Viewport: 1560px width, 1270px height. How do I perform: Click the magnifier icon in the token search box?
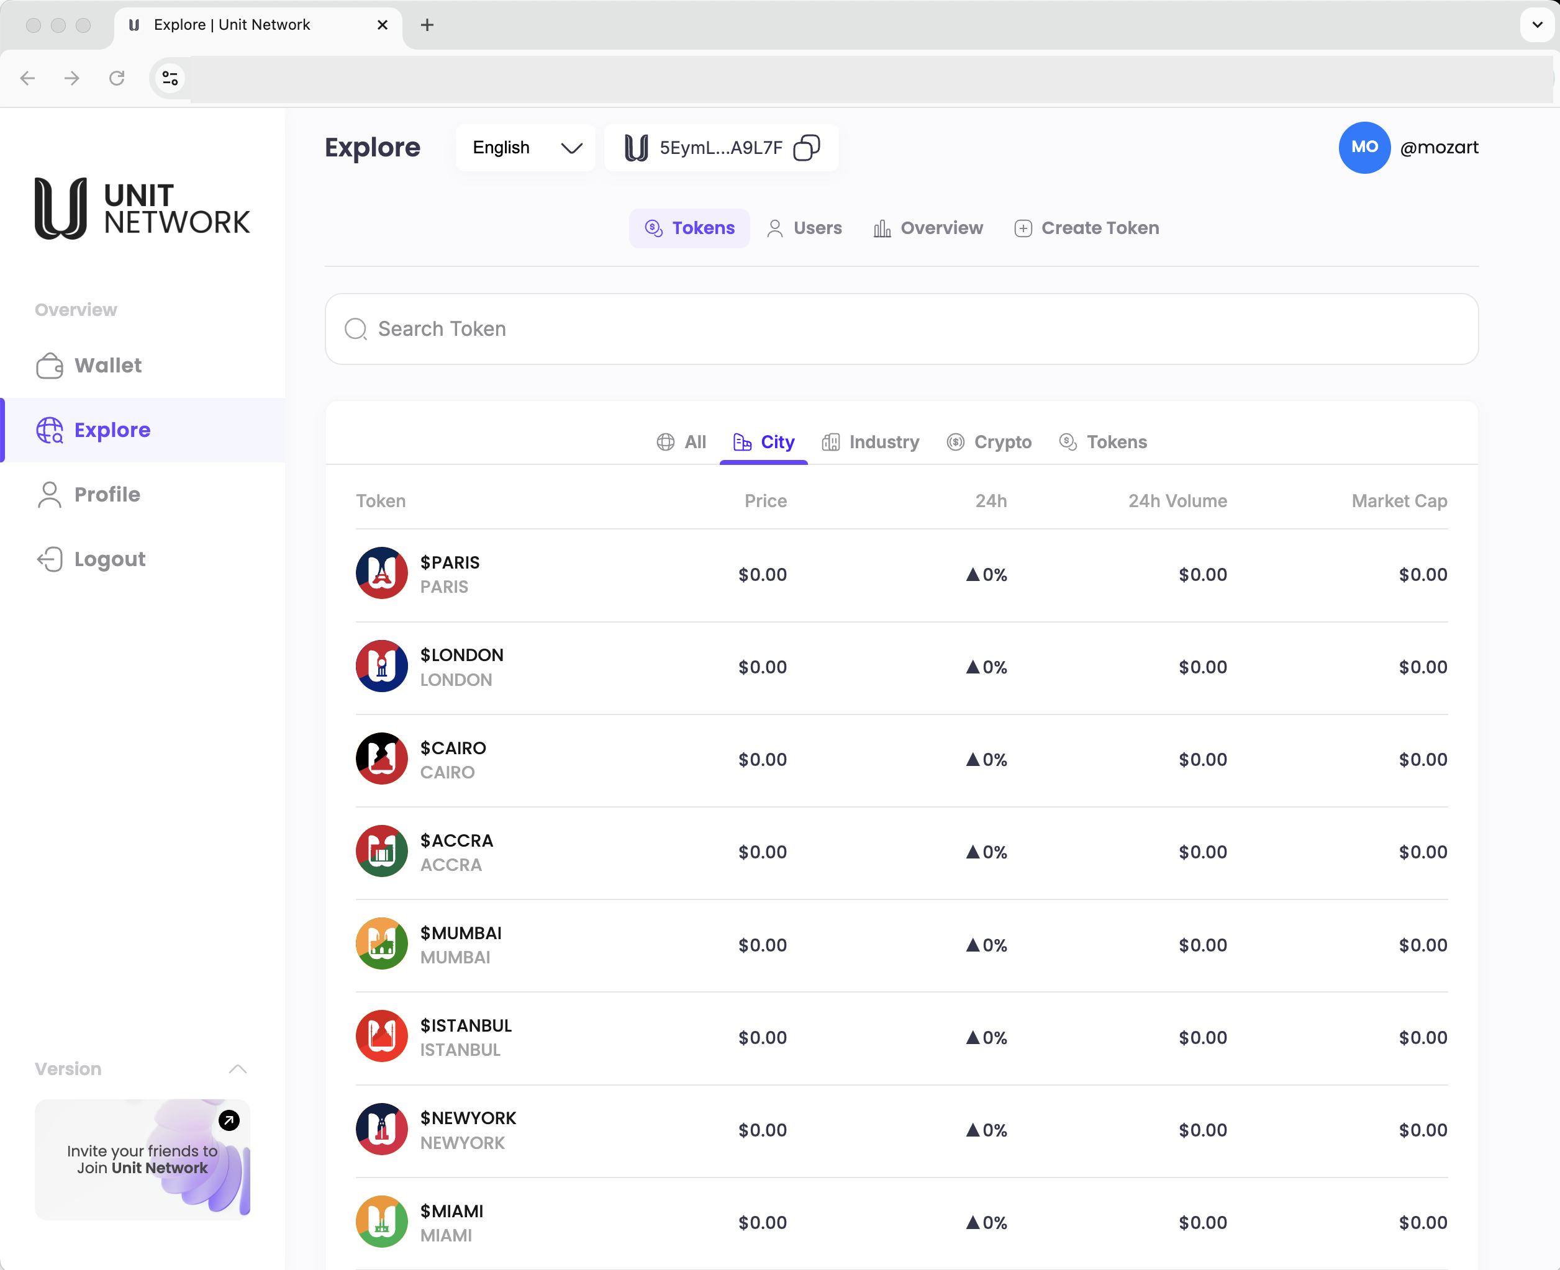pyautogui.click(x=356, y=329)
